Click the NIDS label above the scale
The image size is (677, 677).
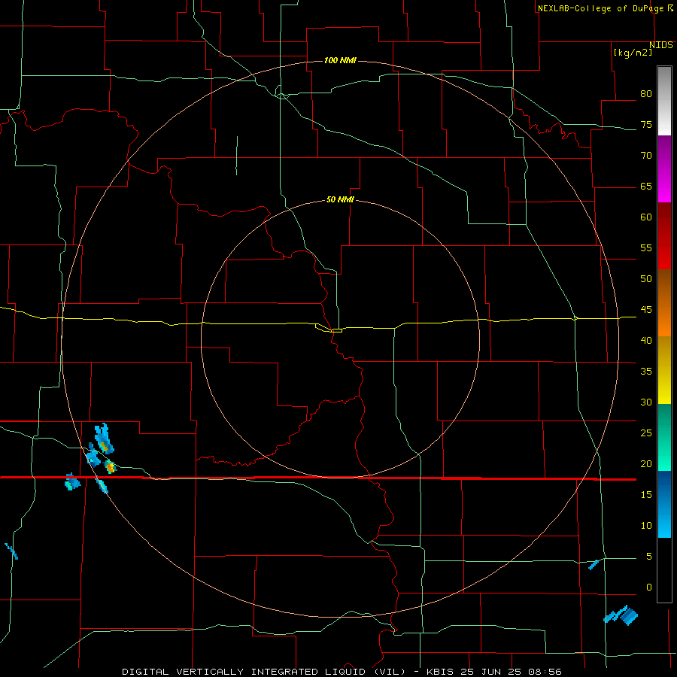pyautogui.click(x=660, y=45)
